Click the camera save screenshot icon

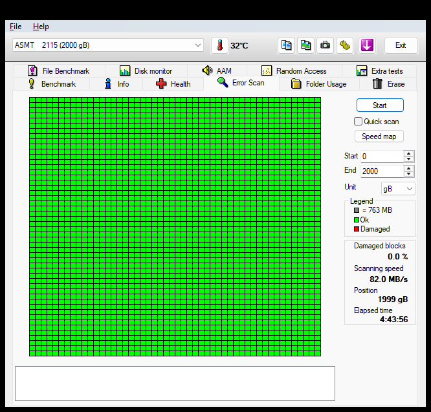(325, 45)
